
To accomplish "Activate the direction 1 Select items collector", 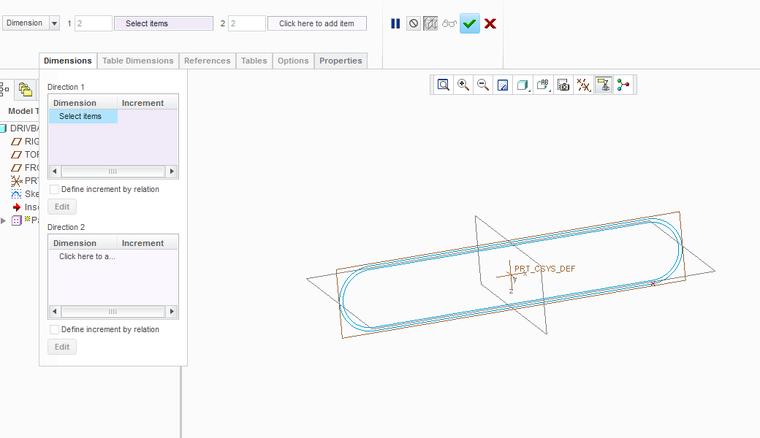I will 164,23.
